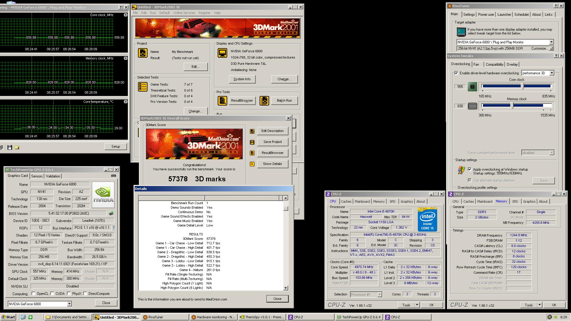Click the GPU chip icon beside Core clock
571x321 pixels.
coord(472,87)
